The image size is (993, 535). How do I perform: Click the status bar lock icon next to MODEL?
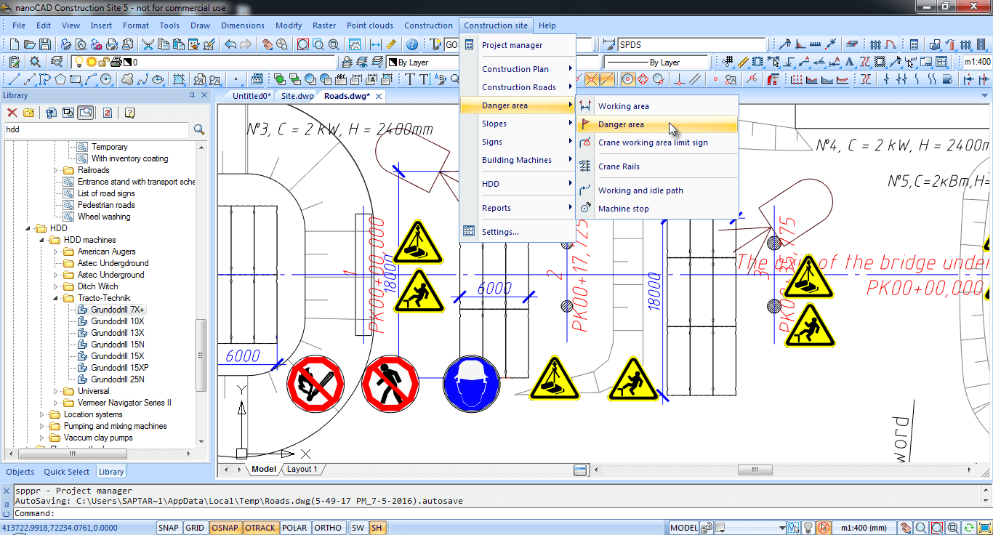(x=707, y=528)
